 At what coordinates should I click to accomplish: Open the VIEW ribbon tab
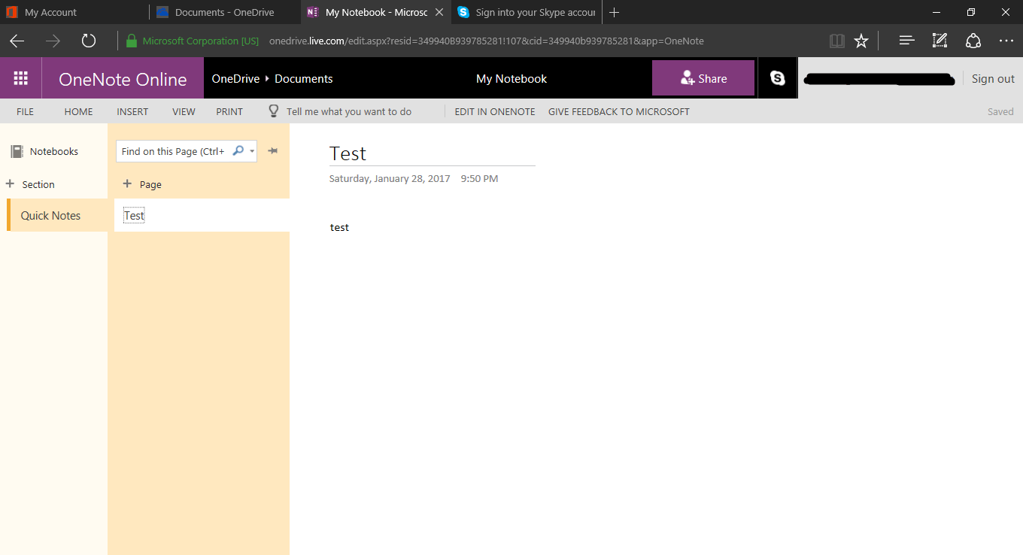(x=184, y=111)
